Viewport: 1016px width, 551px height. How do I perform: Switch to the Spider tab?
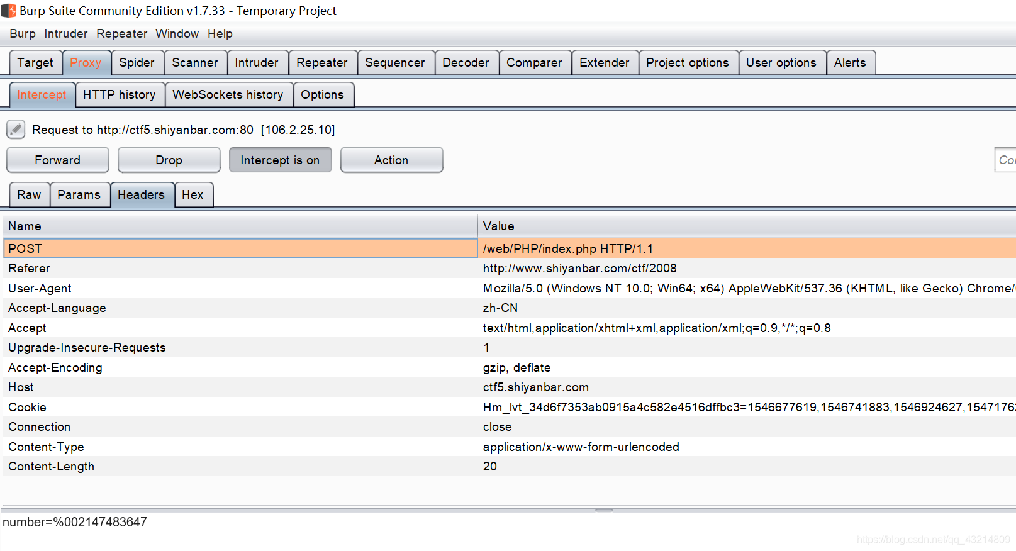coord(137,63)
